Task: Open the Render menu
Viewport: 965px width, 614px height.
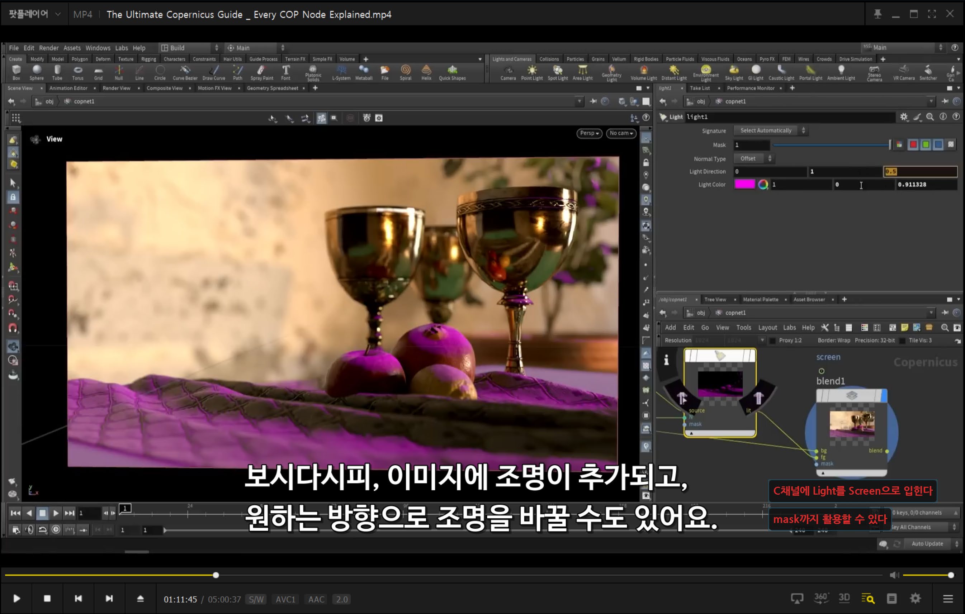Action: (48, 48)
